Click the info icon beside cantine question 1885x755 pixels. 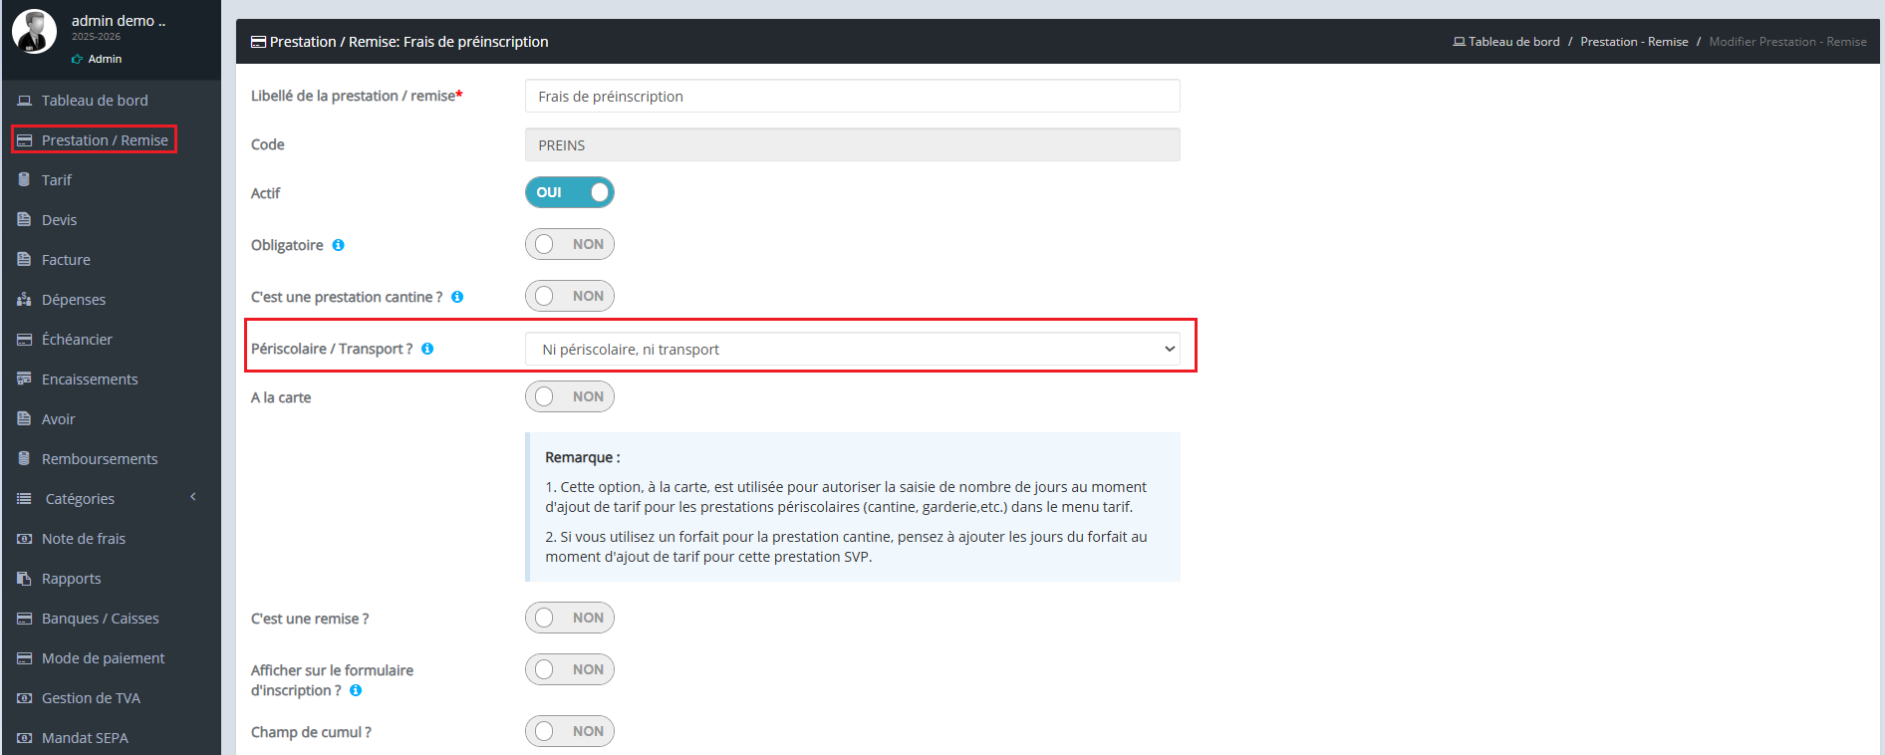click(457, 297)
